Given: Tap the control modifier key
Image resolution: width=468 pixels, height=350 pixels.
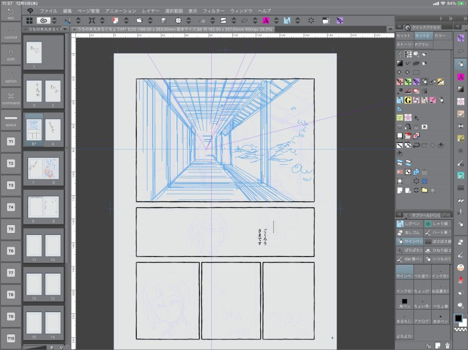Looking at the screenshot, I should tap(11, 33).
